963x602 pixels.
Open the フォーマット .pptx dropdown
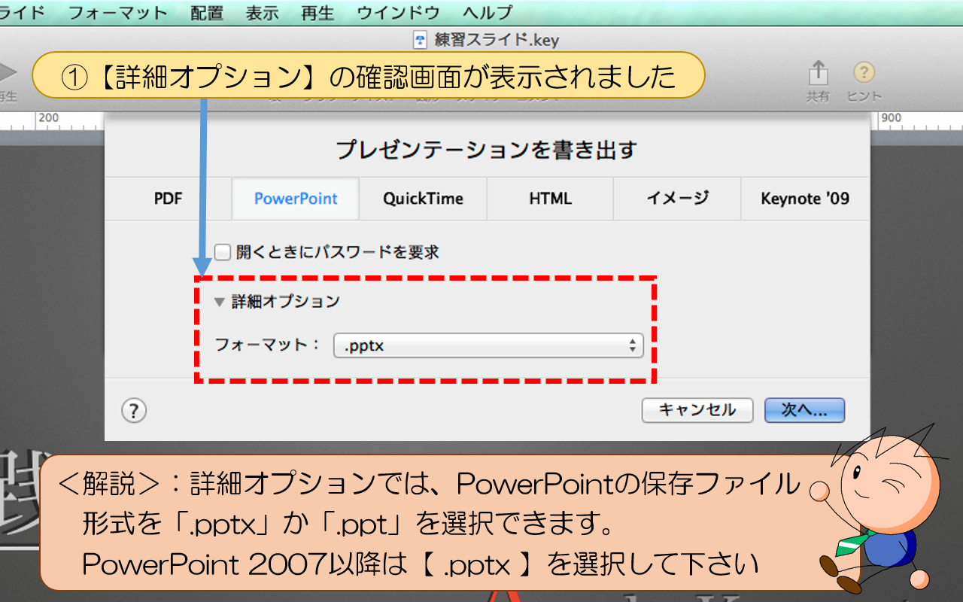pos(488,345)
